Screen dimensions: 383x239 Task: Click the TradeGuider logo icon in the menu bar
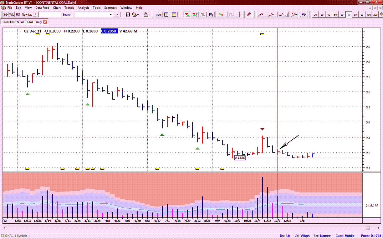pyautogui.click(x=3, y=7)
